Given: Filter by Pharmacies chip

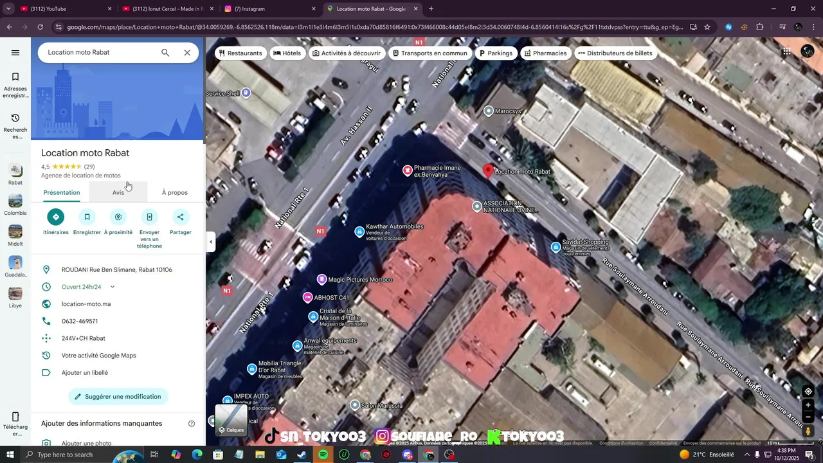Looking at the screenshot, I should 545,53.
